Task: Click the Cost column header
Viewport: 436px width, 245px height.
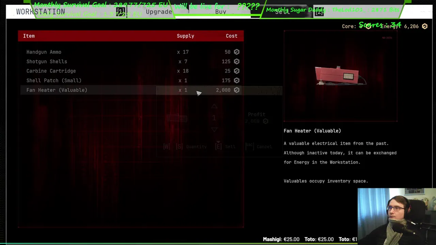Action: click(232, 36)
